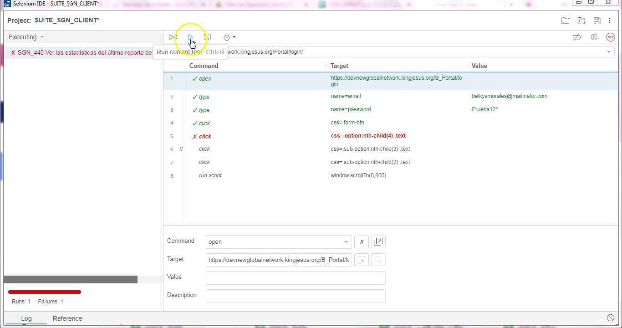Select the Run all tests icon
622x328 pixels.
click(x=172, y=37)
